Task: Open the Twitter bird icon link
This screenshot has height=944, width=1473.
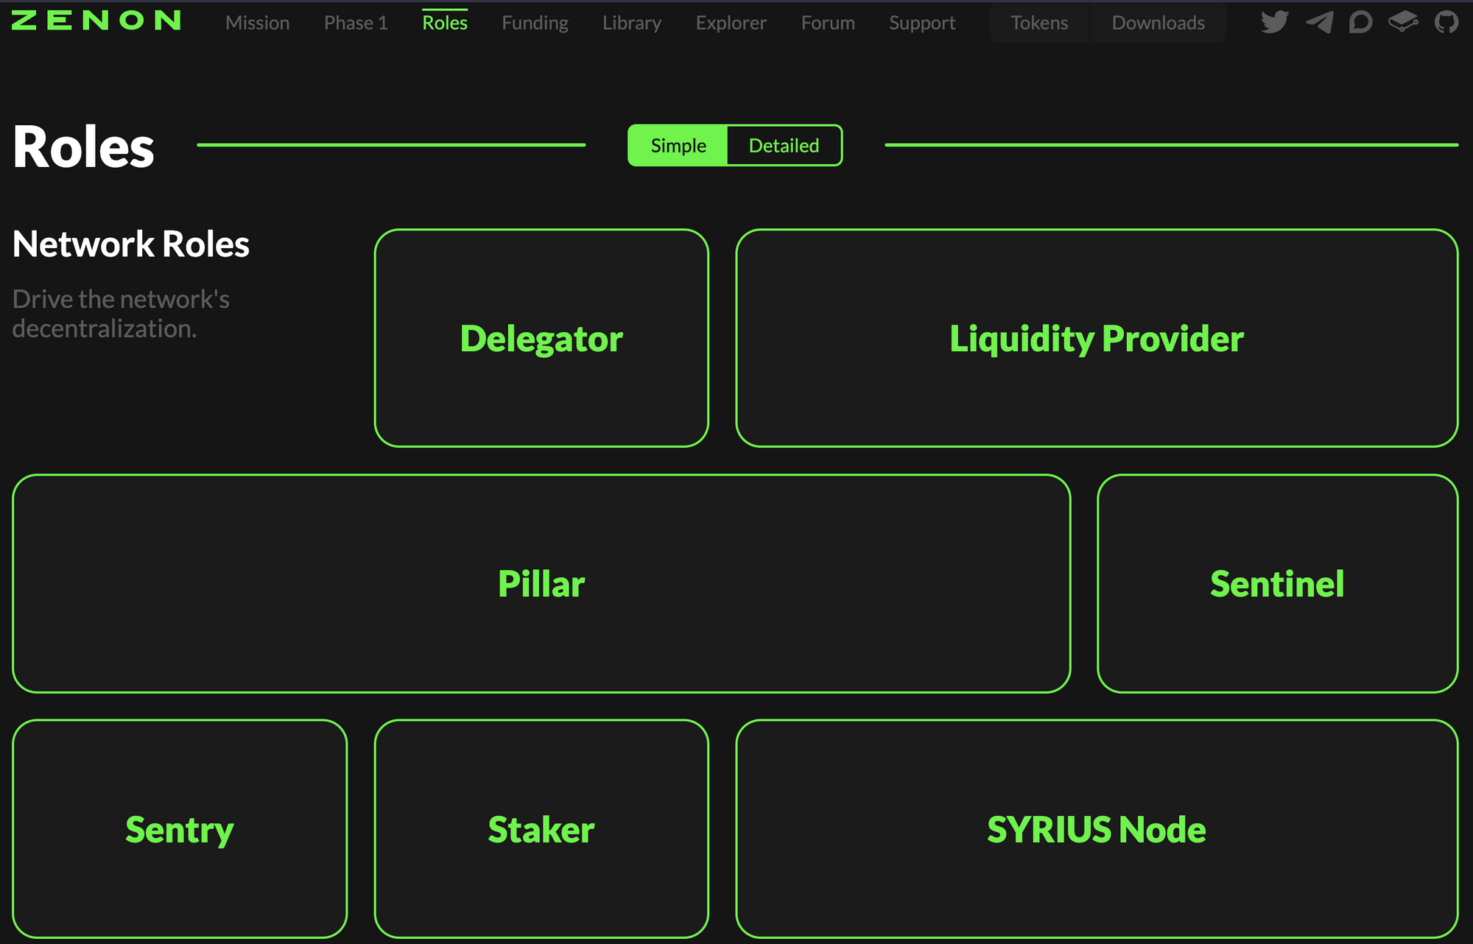Action: pos(1274,22)
